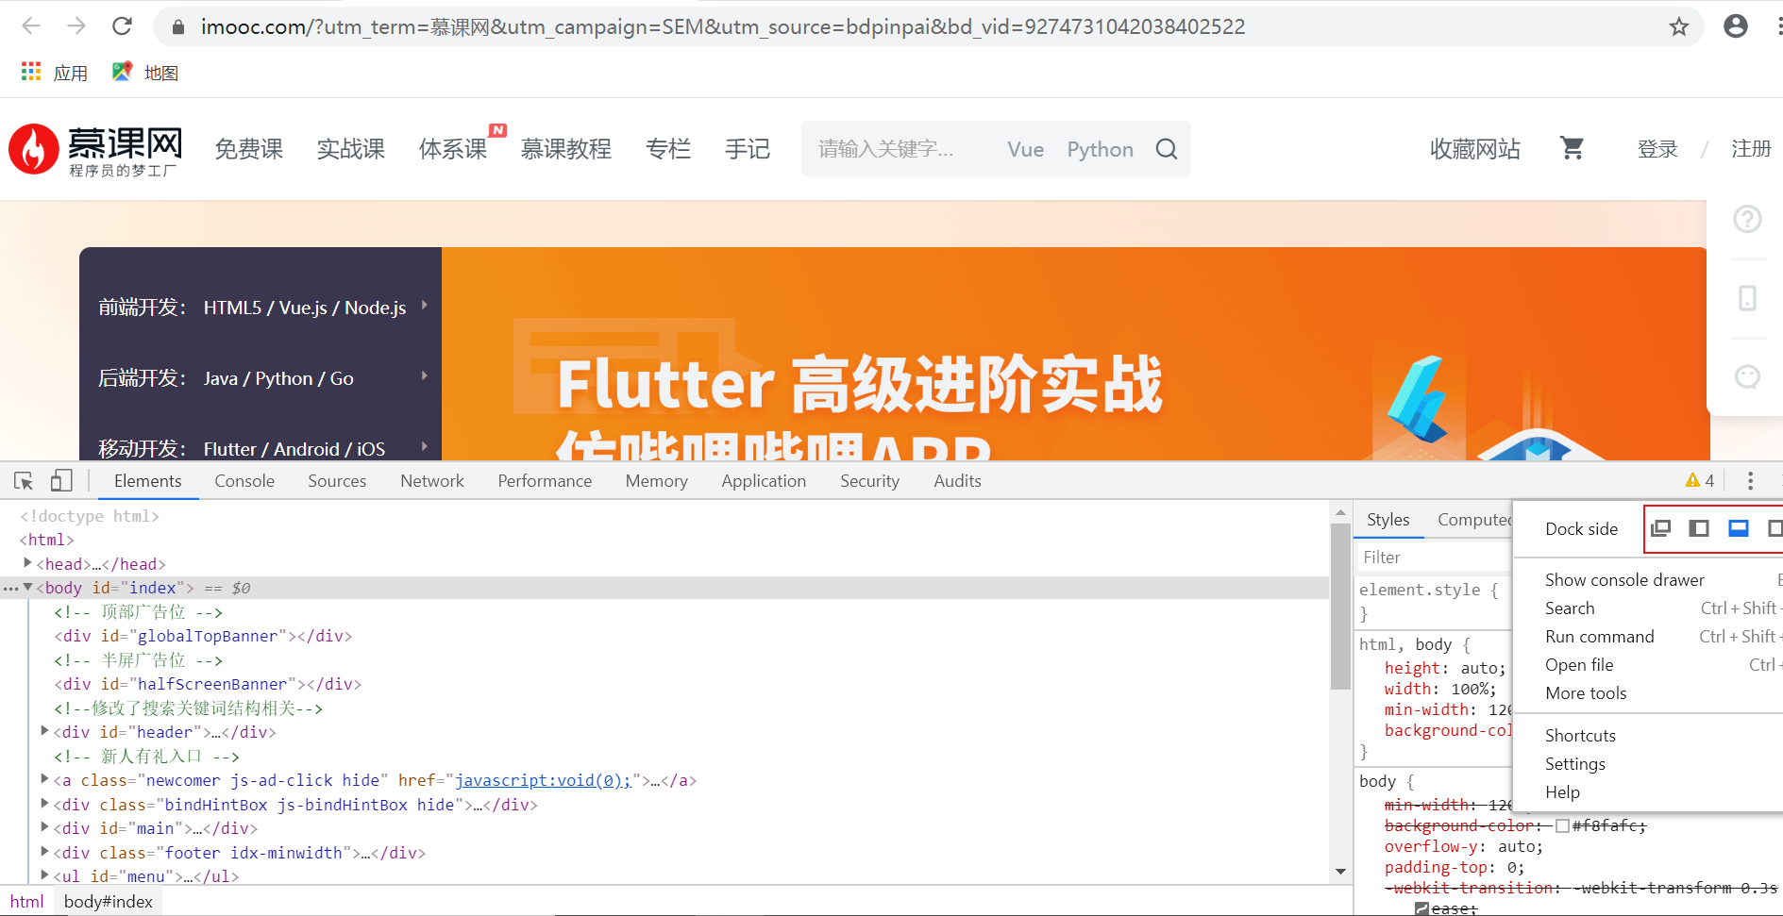
Task: Collapse the body#index element
Action: tap(28, 588)
